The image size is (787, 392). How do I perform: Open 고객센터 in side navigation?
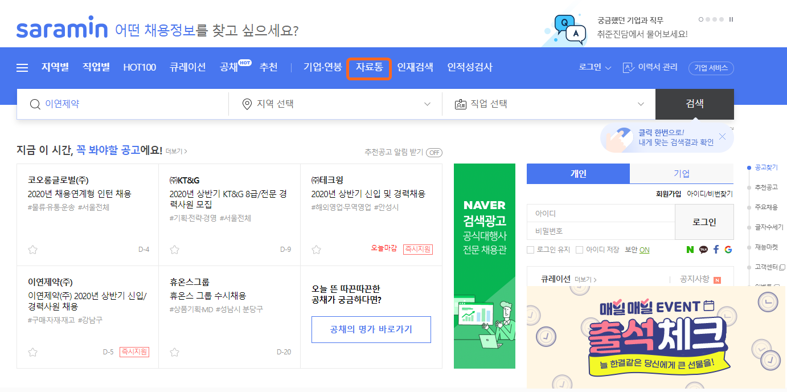tap(769, 267)
